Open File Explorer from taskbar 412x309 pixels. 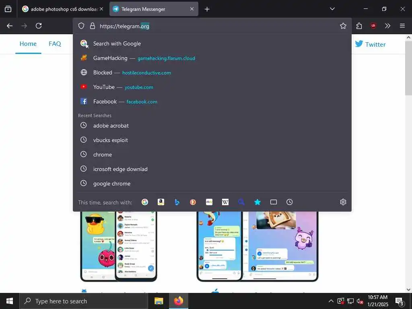[x=159, y=301]
